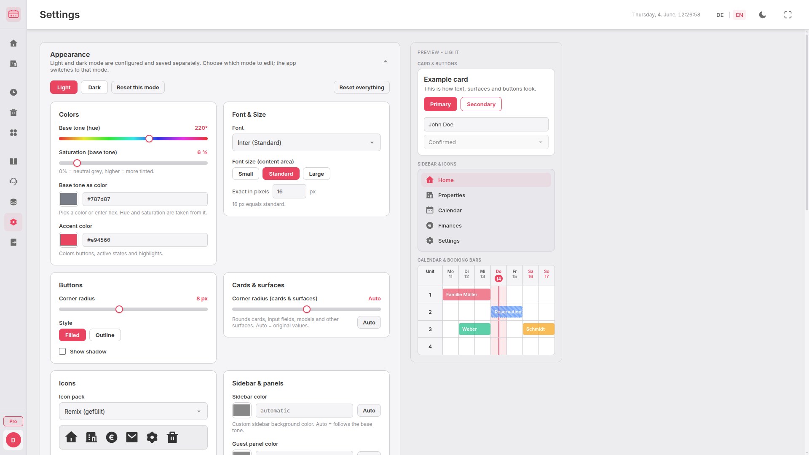Click the logout arrow icon in sidebar

pyautogui.click(x=13, y=242)
